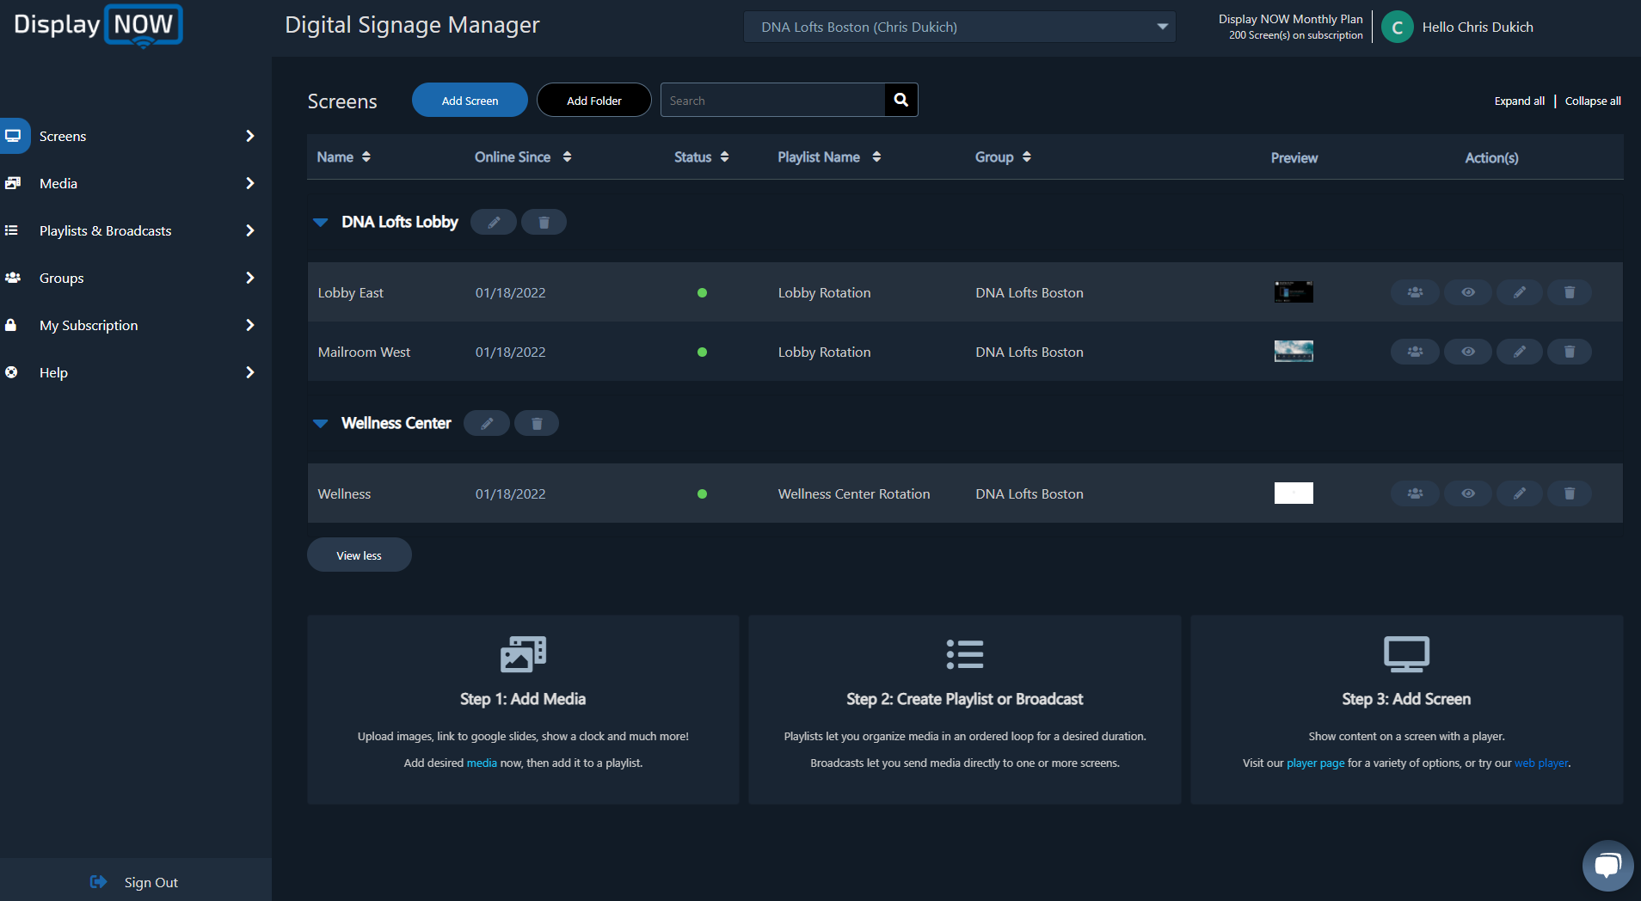Click Collapse all link
Screen dimensions: 1641x901
click(x=1593, y=101)
